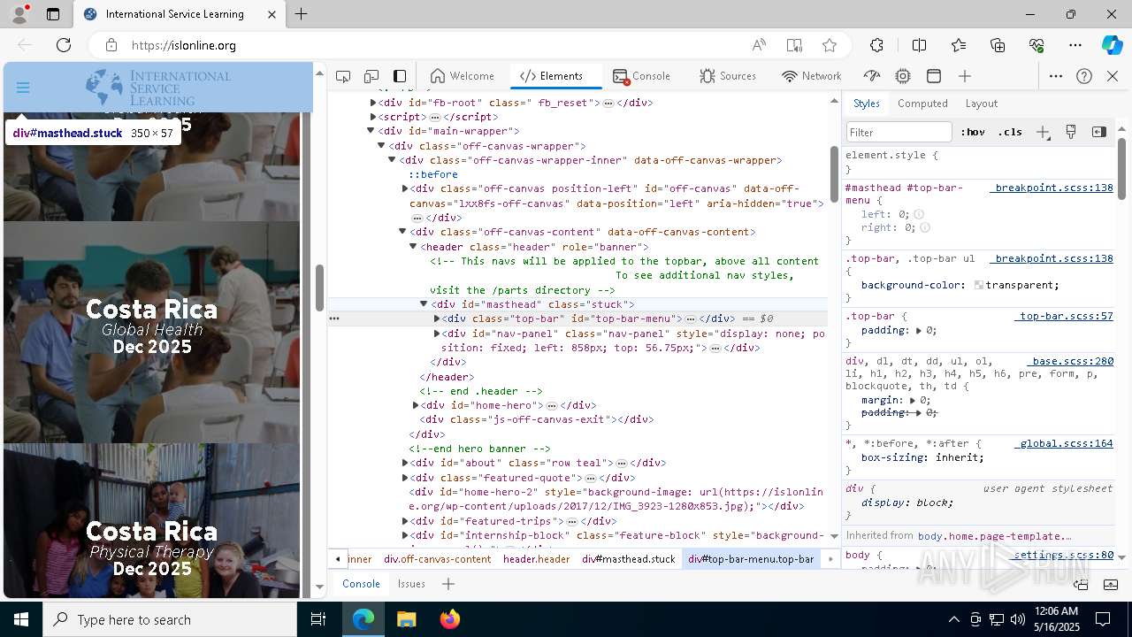Open Copilot sidebar icon
This screenshot has height=637, width=1132.
coord(1112,45)
